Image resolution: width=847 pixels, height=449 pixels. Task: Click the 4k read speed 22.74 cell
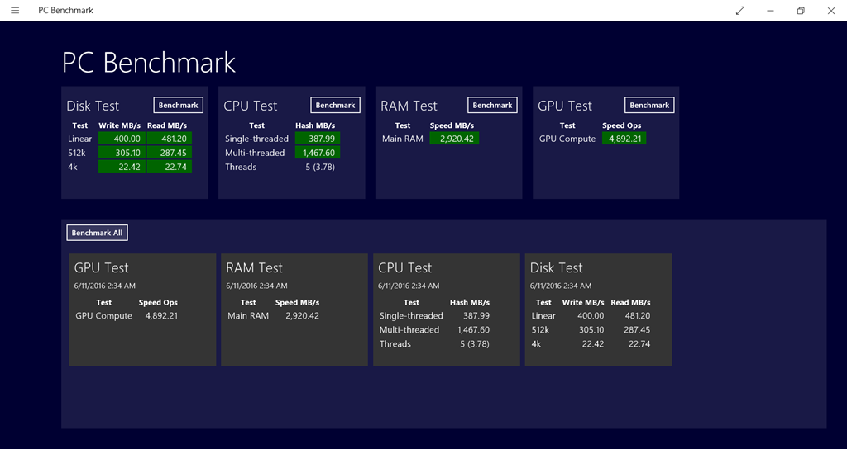[x=169, y=167]
